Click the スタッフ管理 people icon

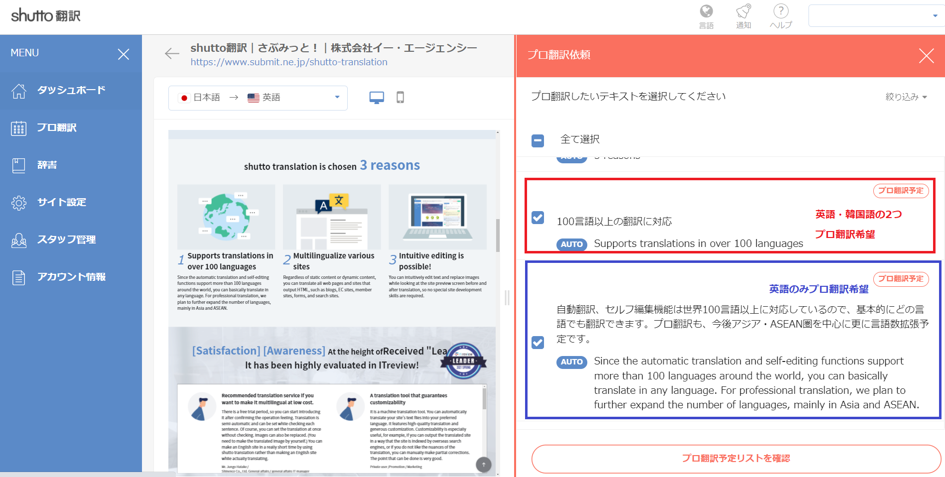(x=19, y=240)
